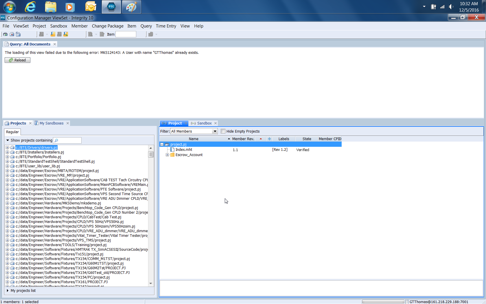This screenshot has height=304, width=486.
Task: Click the projects list scroll-down arrow
Action: pyautogui.click(x=151, y=283)
